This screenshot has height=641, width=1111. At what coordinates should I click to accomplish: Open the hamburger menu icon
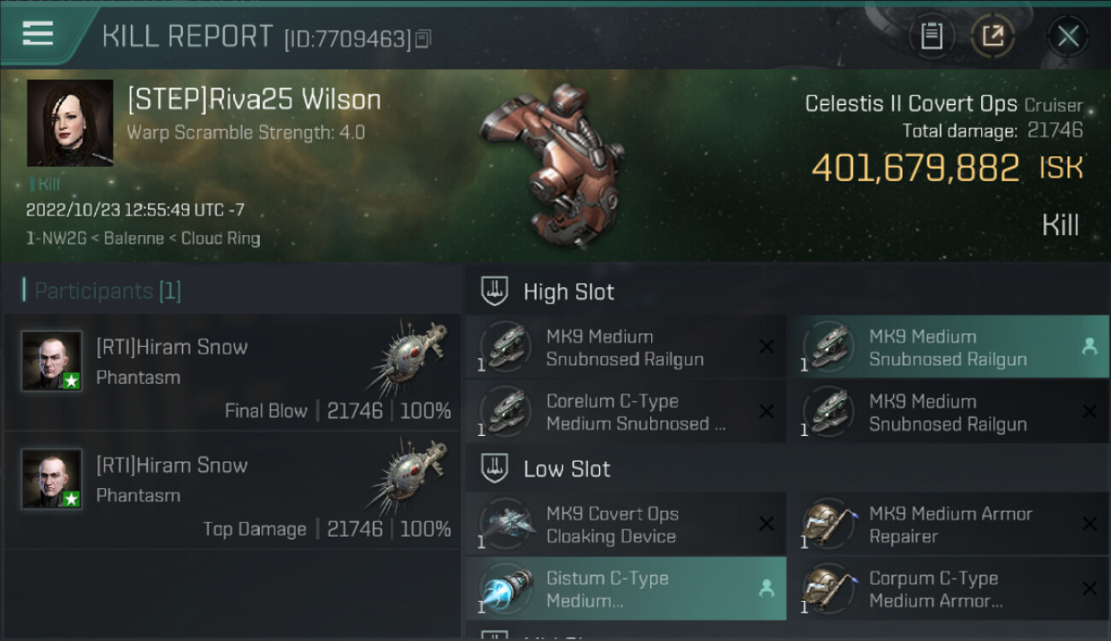38,34
